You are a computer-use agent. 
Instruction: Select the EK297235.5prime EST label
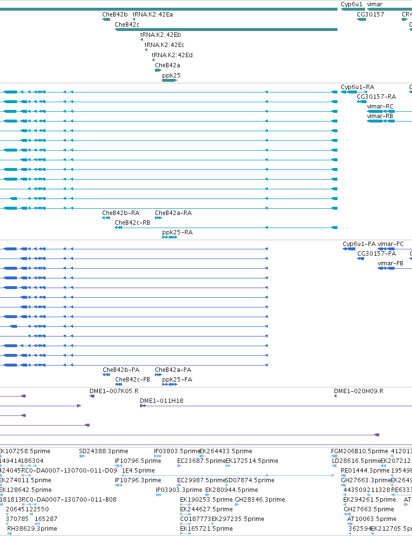[238, 519]
